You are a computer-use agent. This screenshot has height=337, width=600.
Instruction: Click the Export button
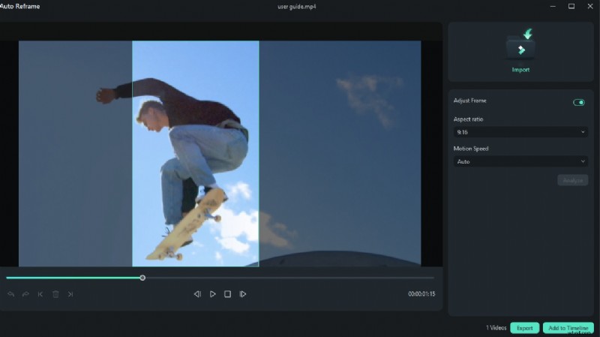[x=524, y=328]
